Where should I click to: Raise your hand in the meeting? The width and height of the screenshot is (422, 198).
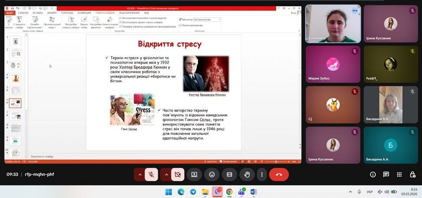coord(247,174)
